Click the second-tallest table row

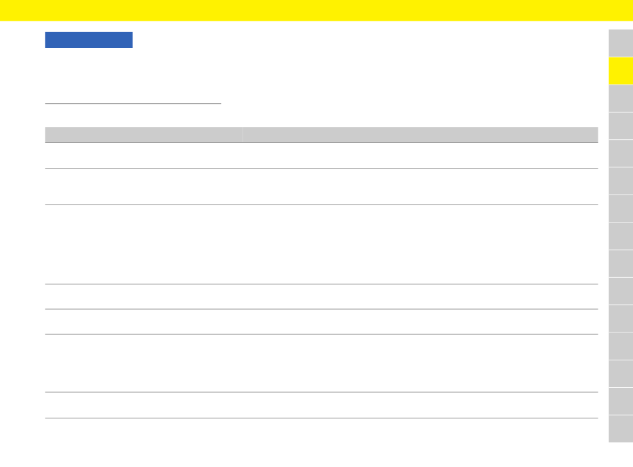click(321, 363)
